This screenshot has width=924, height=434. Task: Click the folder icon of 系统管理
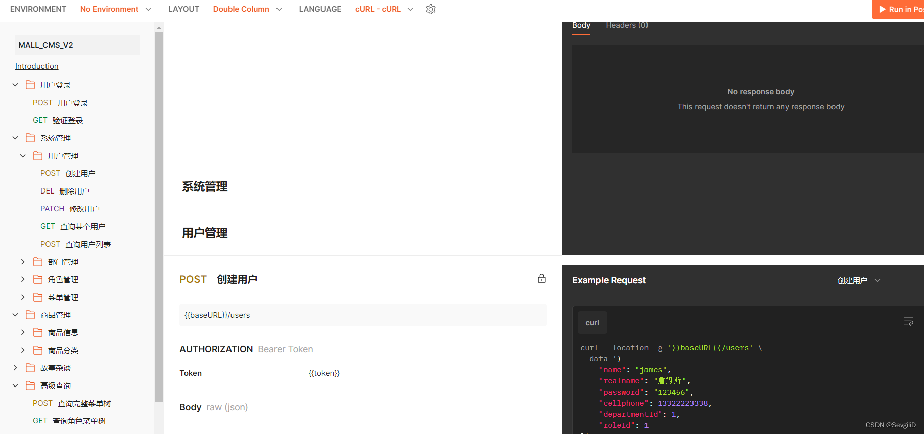[x=30, y=138]
